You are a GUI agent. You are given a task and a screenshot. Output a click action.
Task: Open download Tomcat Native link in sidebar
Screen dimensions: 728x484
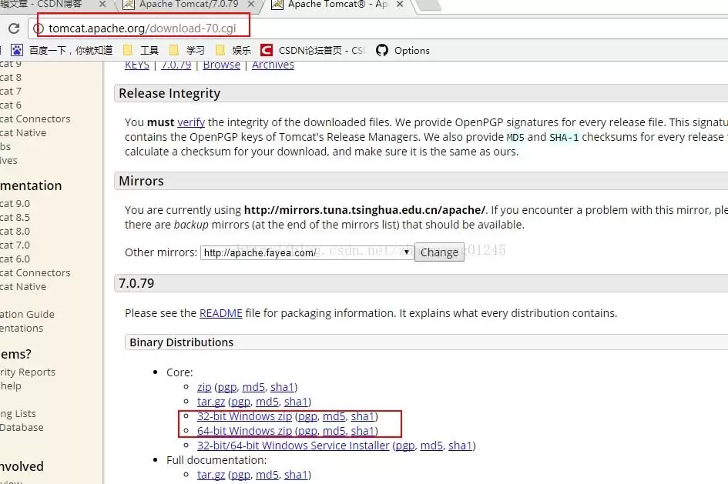pyautogui.click(x=23, y=133)
